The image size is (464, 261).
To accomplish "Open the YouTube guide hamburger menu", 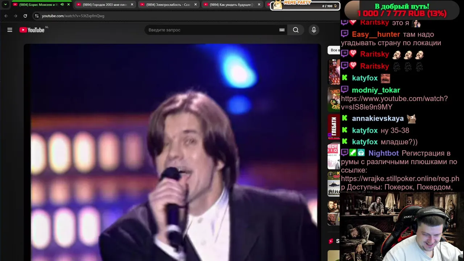I will 10,30.
